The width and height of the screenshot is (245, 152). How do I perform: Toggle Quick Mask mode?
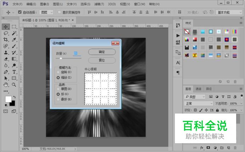click(6, 111)
